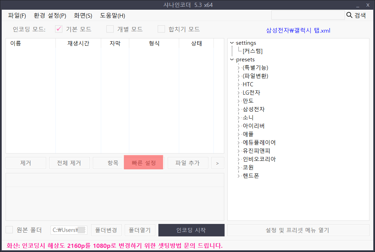Click the 검색 search button label
The image size is (375, 252).
point(360,15)
